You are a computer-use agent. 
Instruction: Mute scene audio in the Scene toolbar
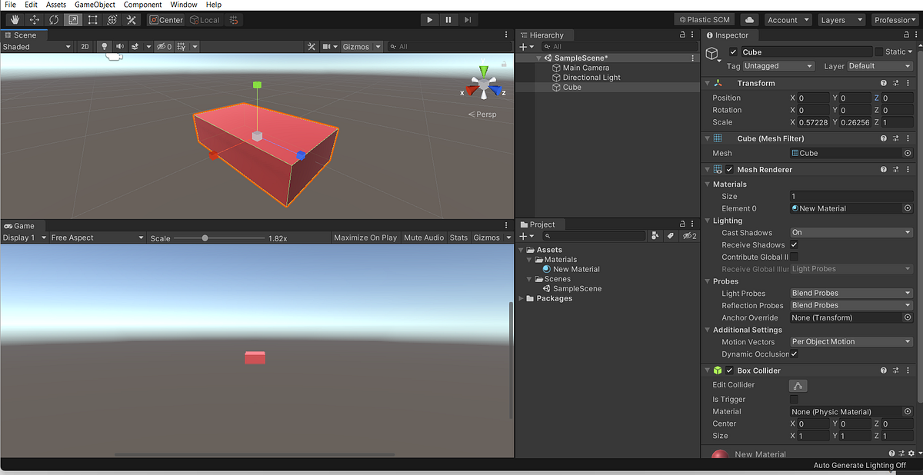pos(119,46)
